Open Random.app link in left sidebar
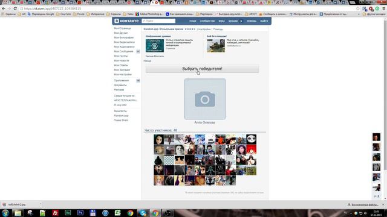 [121, 116]
